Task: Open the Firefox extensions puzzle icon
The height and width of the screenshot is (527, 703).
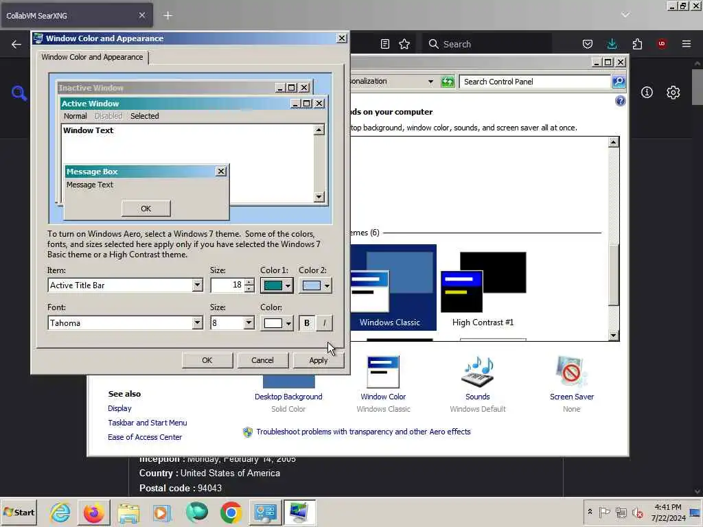Action: [x=637, y=44]
